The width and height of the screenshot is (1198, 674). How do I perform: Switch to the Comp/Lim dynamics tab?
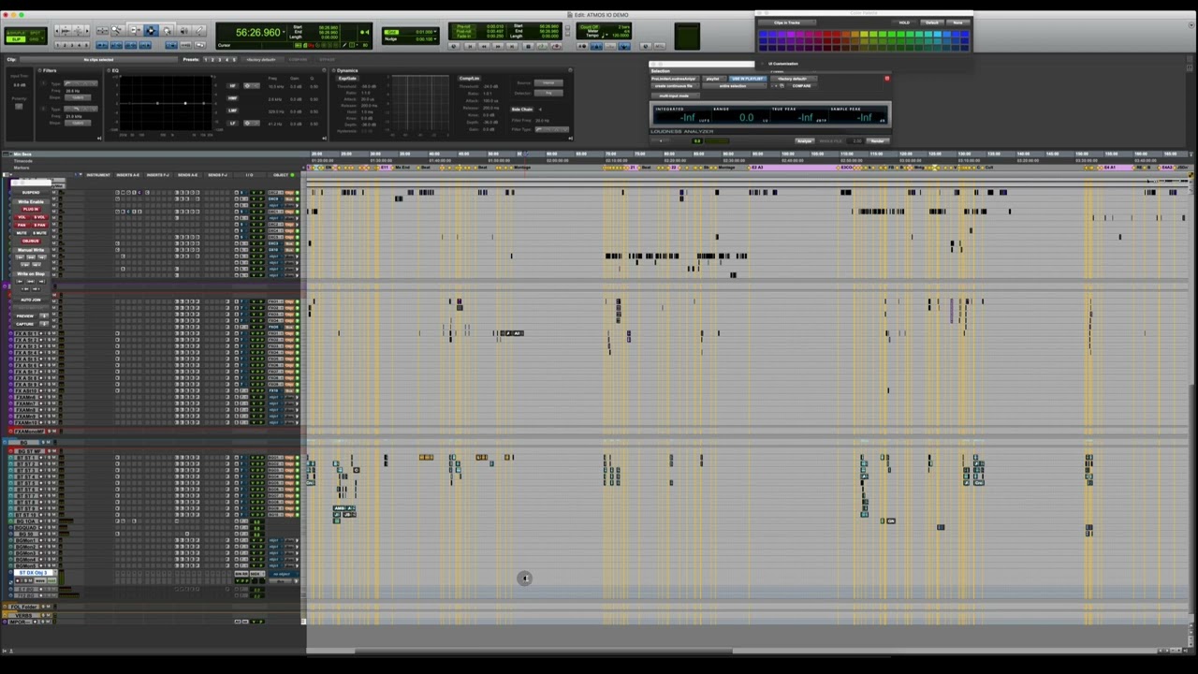click(x=469, y=79)
